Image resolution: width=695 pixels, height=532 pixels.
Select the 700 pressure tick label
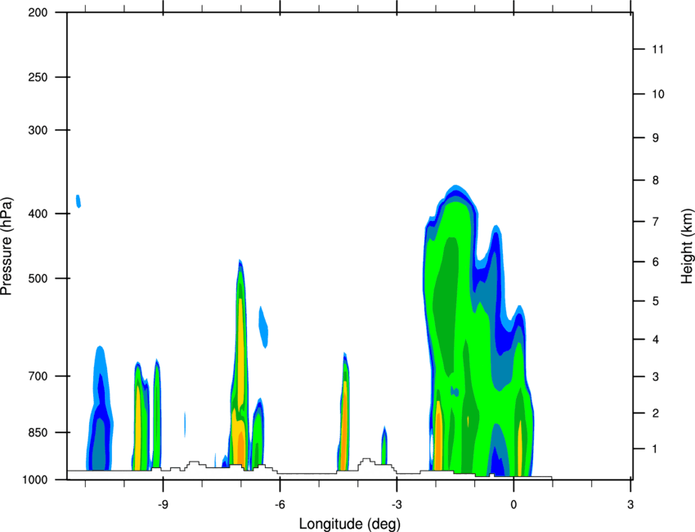click(x=38, y=376)
